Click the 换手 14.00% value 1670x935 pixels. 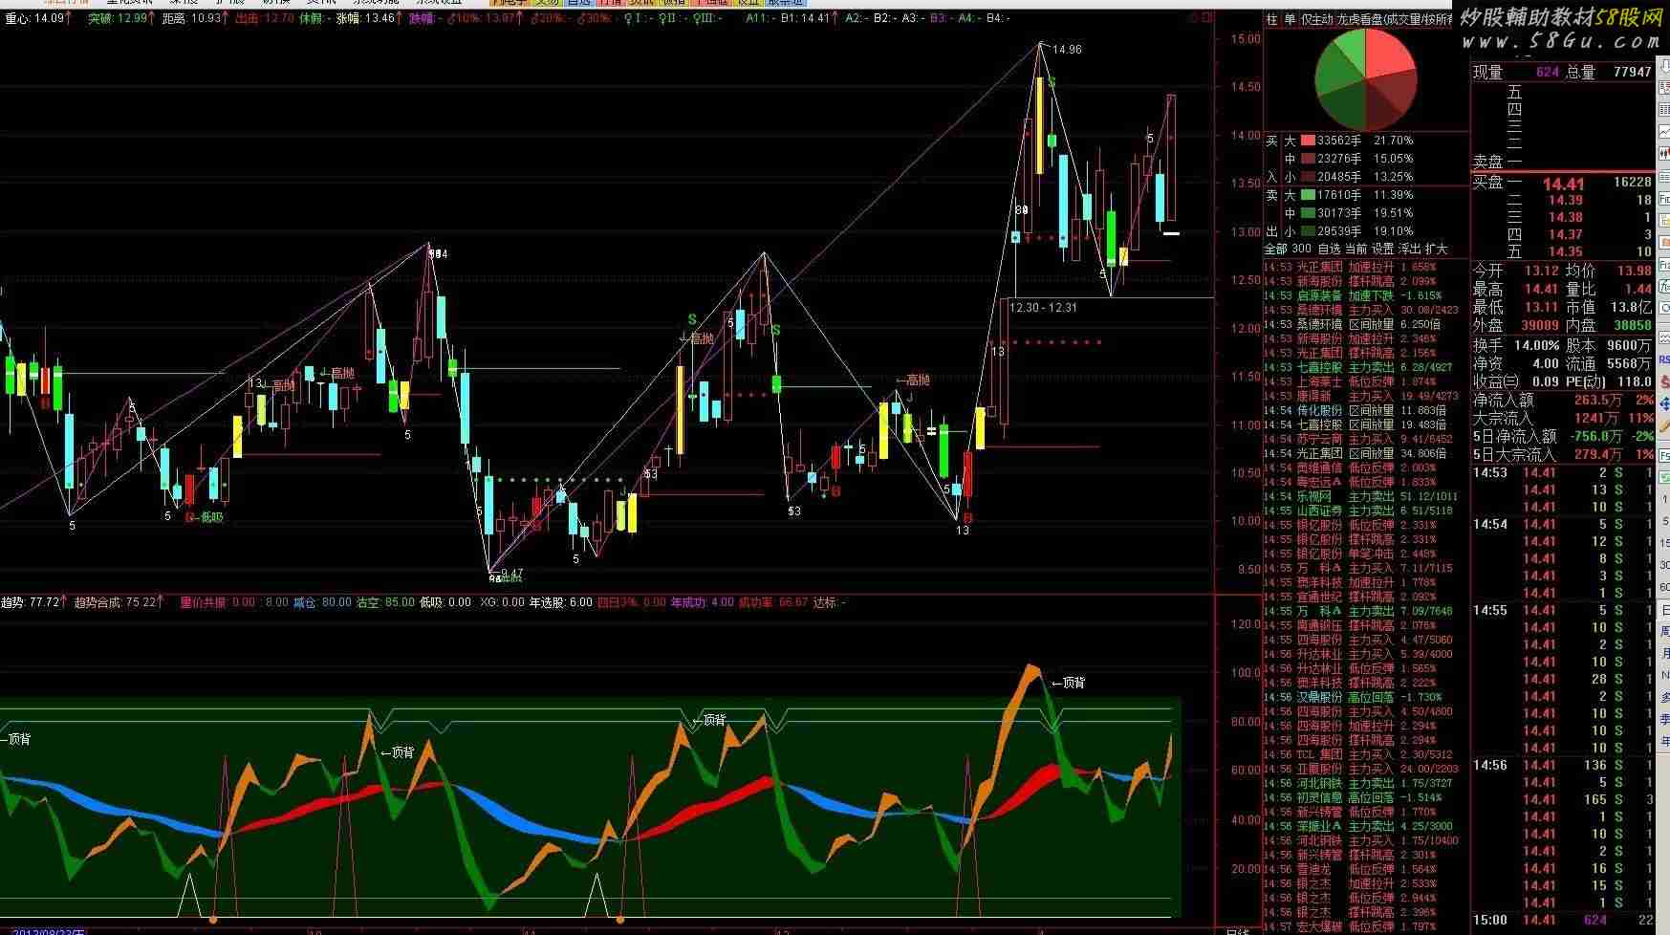coord(1538,345)
